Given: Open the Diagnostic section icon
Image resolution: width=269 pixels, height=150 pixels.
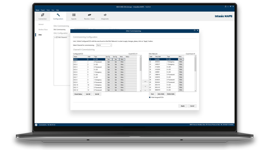Looking at the screenshot, I should [x=105, y=15].
